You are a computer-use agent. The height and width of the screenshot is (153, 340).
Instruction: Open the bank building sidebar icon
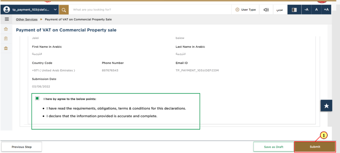[x=6, y=48]
